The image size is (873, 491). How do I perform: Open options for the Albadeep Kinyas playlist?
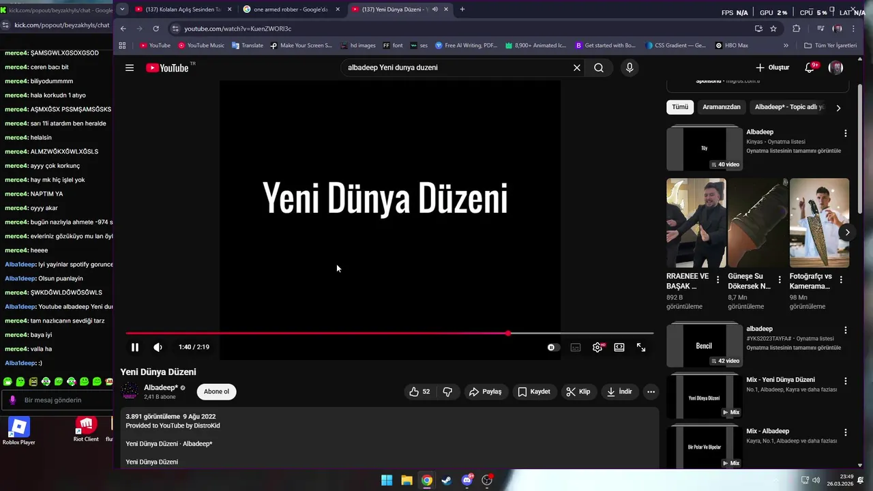click(846, 134)
